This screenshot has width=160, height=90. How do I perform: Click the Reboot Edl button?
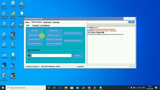click(54, 30)
